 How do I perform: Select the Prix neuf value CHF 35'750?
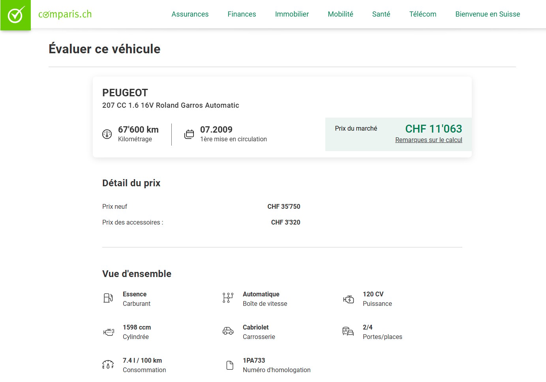click(284, 206)
